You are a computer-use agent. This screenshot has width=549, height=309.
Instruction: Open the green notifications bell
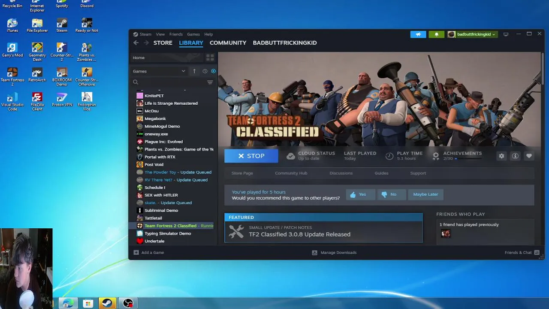(x=437, y=34)
